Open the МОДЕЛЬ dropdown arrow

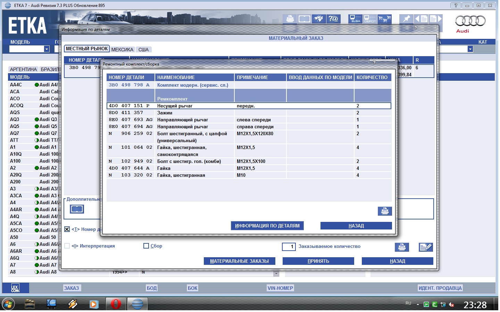47,49
